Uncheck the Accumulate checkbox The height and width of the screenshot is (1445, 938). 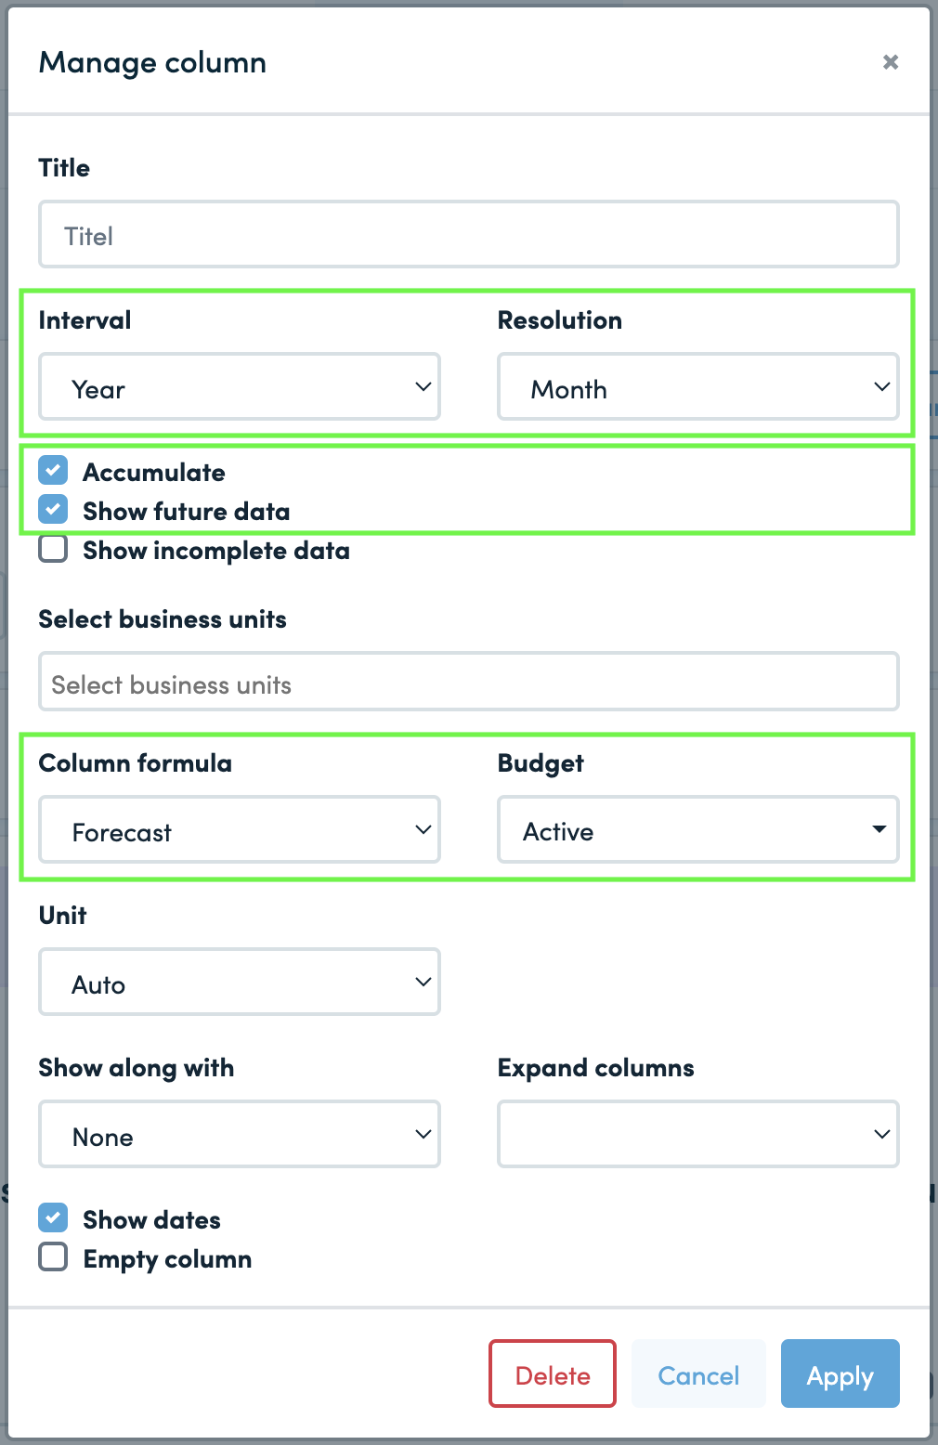click(x=53, y=471)
